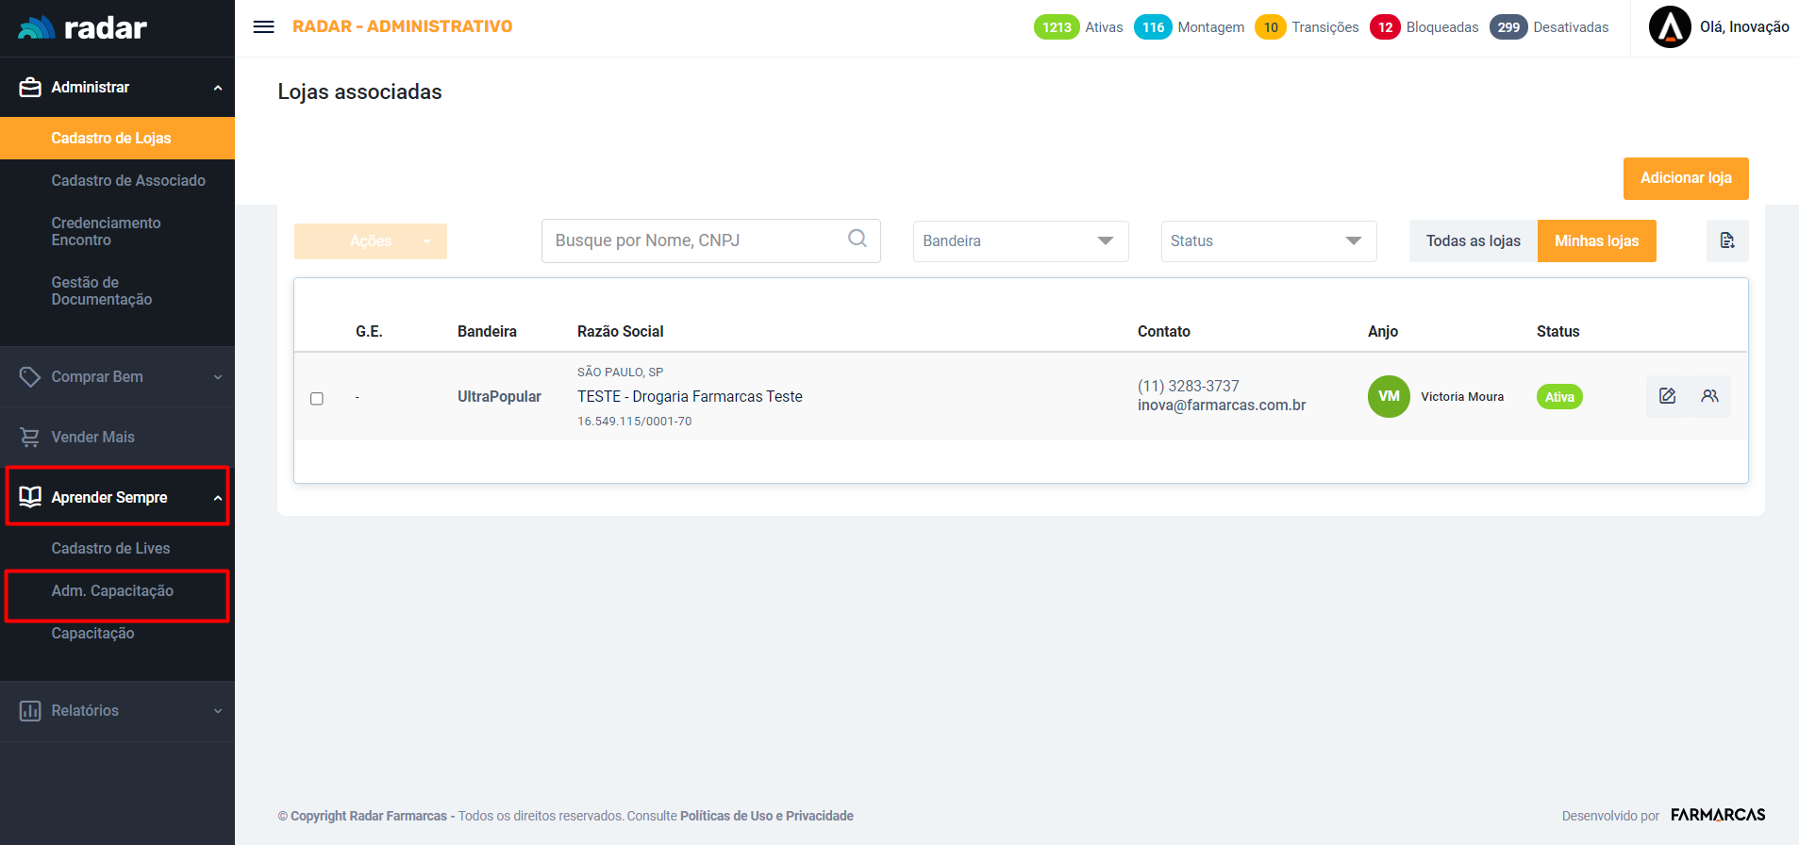Select the Minhas lojas filter
Screen dimensions: 1799x845
pos(1596,240)
